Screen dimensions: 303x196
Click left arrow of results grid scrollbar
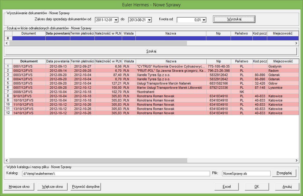(x=7, y=160)
